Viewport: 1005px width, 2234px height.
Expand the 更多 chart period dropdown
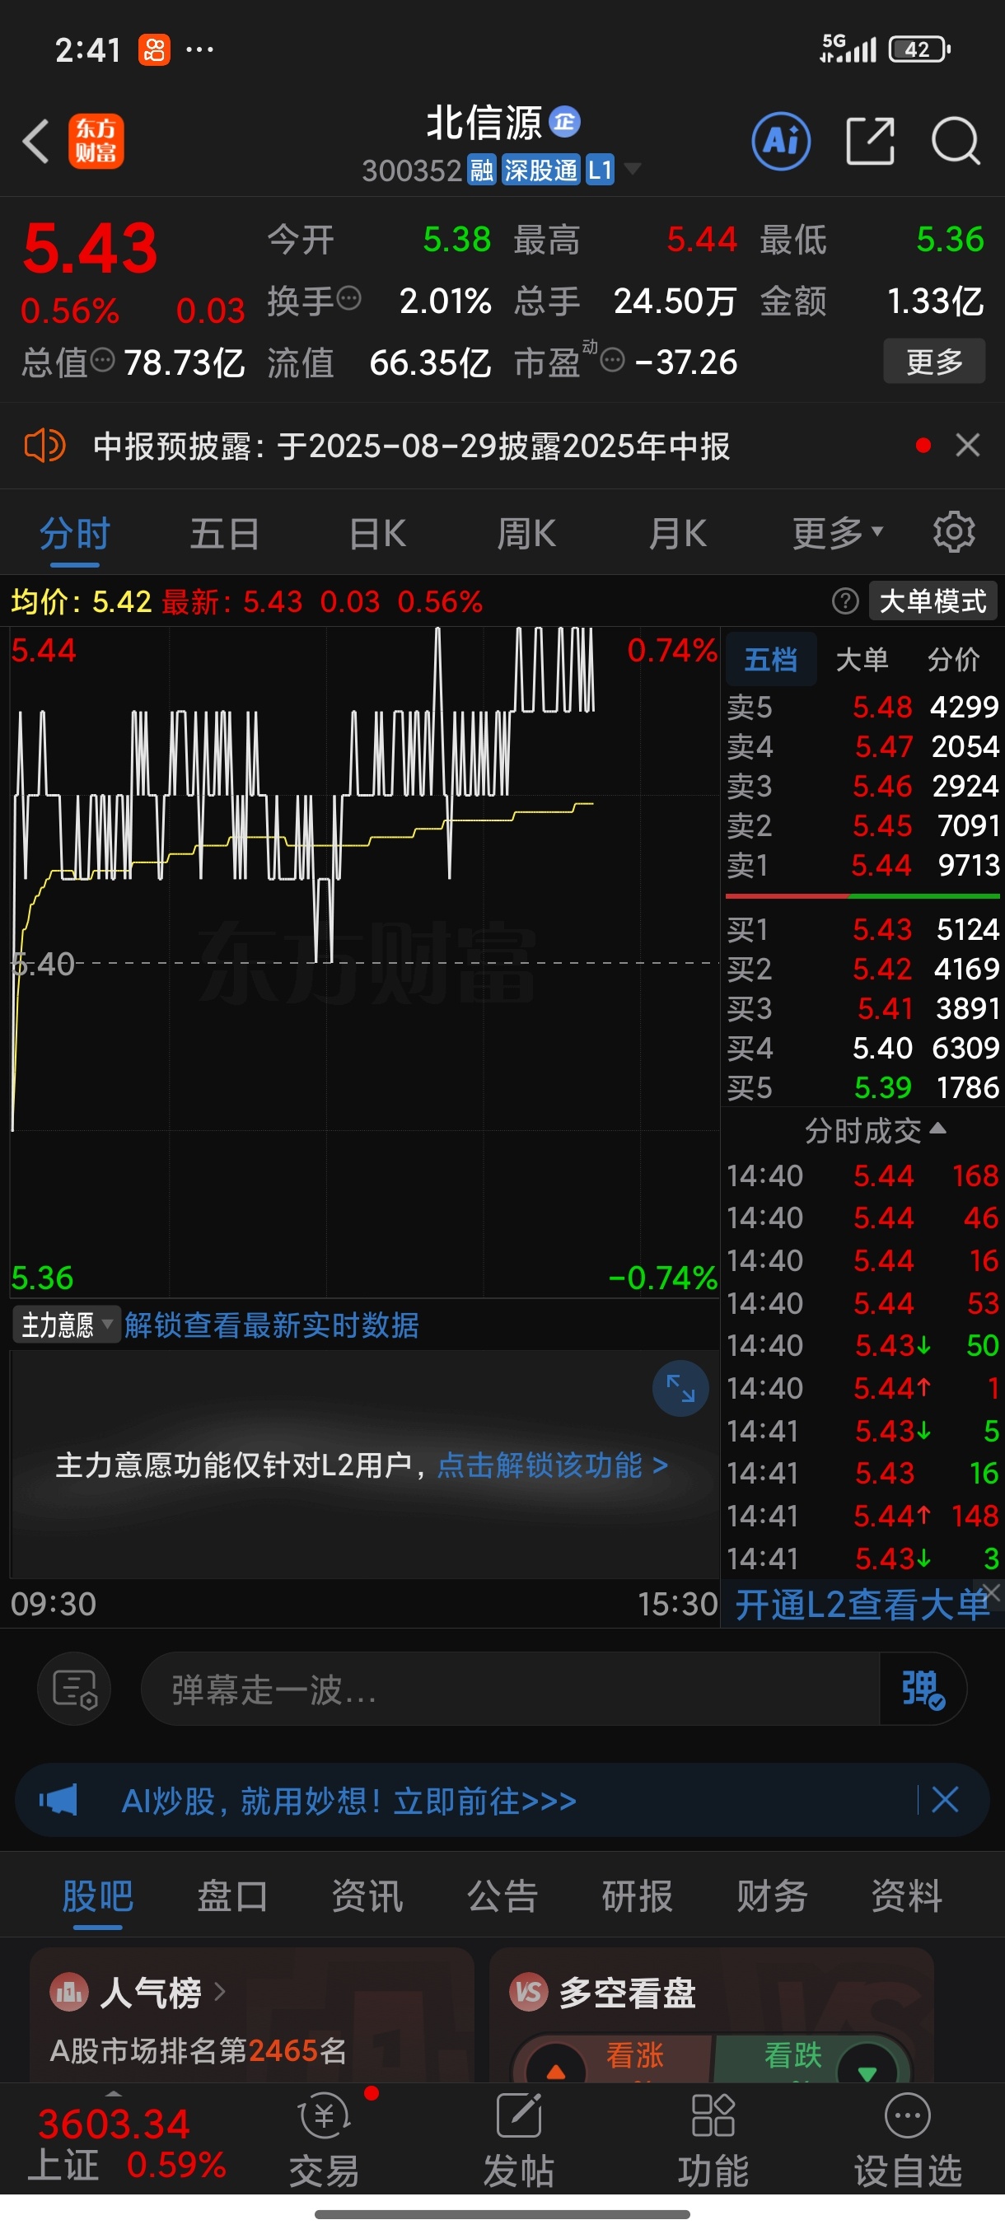(x=837, y=533)
